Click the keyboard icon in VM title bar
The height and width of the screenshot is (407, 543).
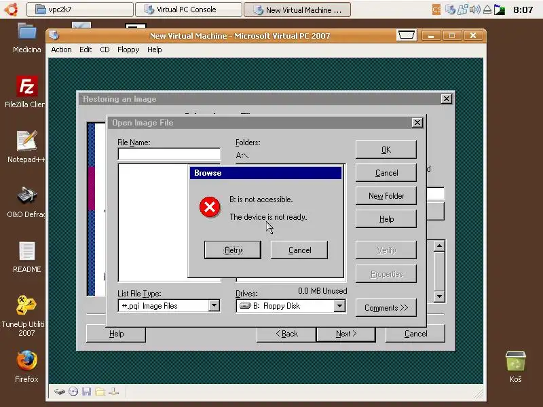(x=406, y=35)
